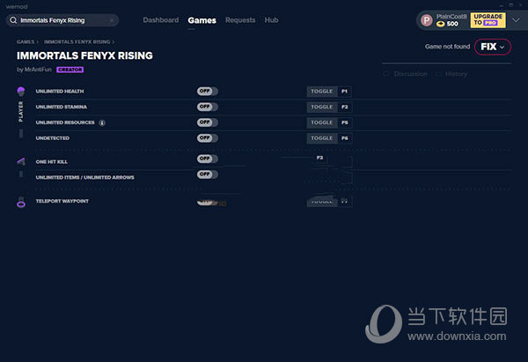Click the coin balance icon showing 500
528x362 pixels.
(441, 24)
